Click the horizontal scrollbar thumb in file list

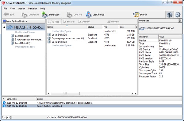pos(65,93)
